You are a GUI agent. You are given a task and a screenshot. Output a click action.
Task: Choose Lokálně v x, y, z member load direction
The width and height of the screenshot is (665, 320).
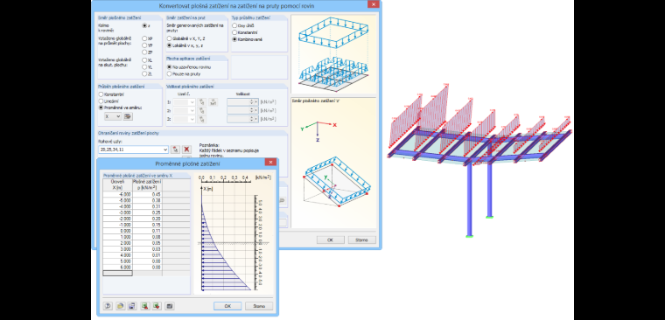(x=169, y=45)
